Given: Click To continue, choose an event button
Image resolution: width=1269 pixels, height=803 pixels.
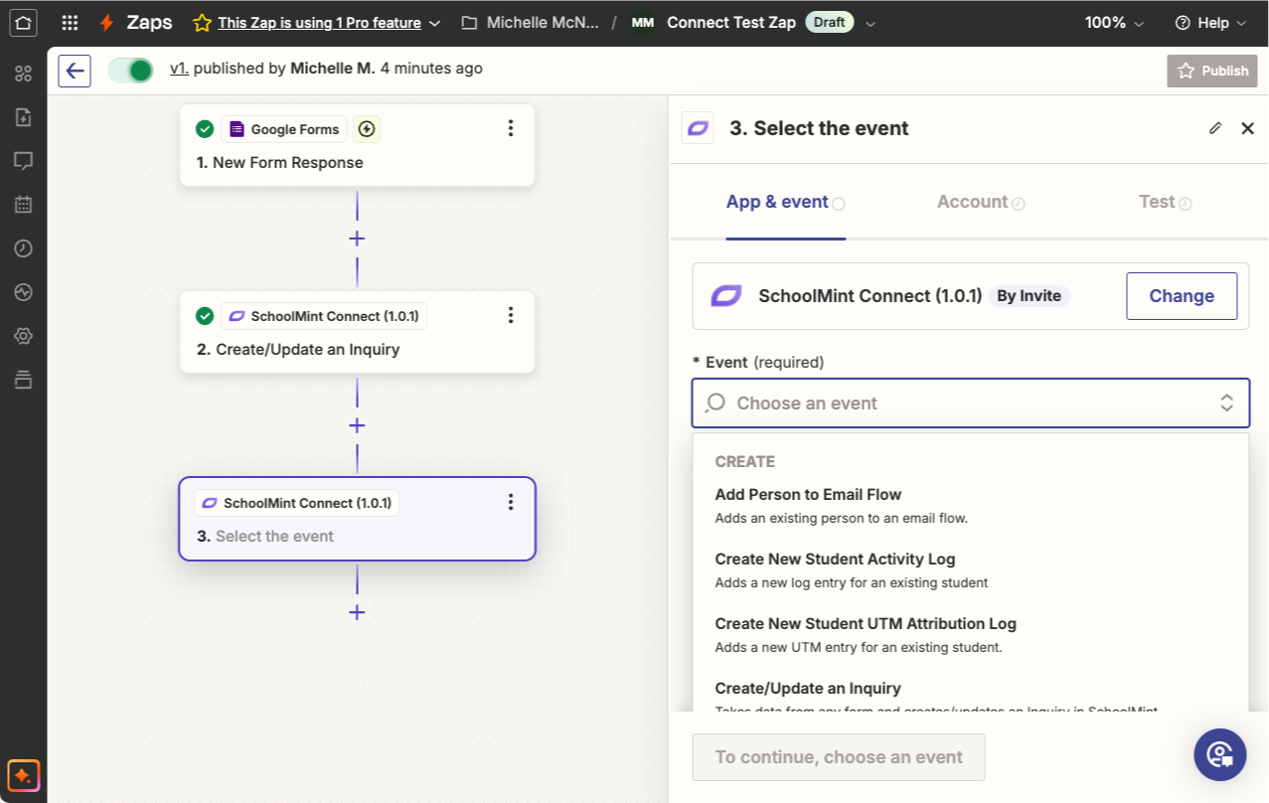Looking at the screenshot, I should point(839,757).
